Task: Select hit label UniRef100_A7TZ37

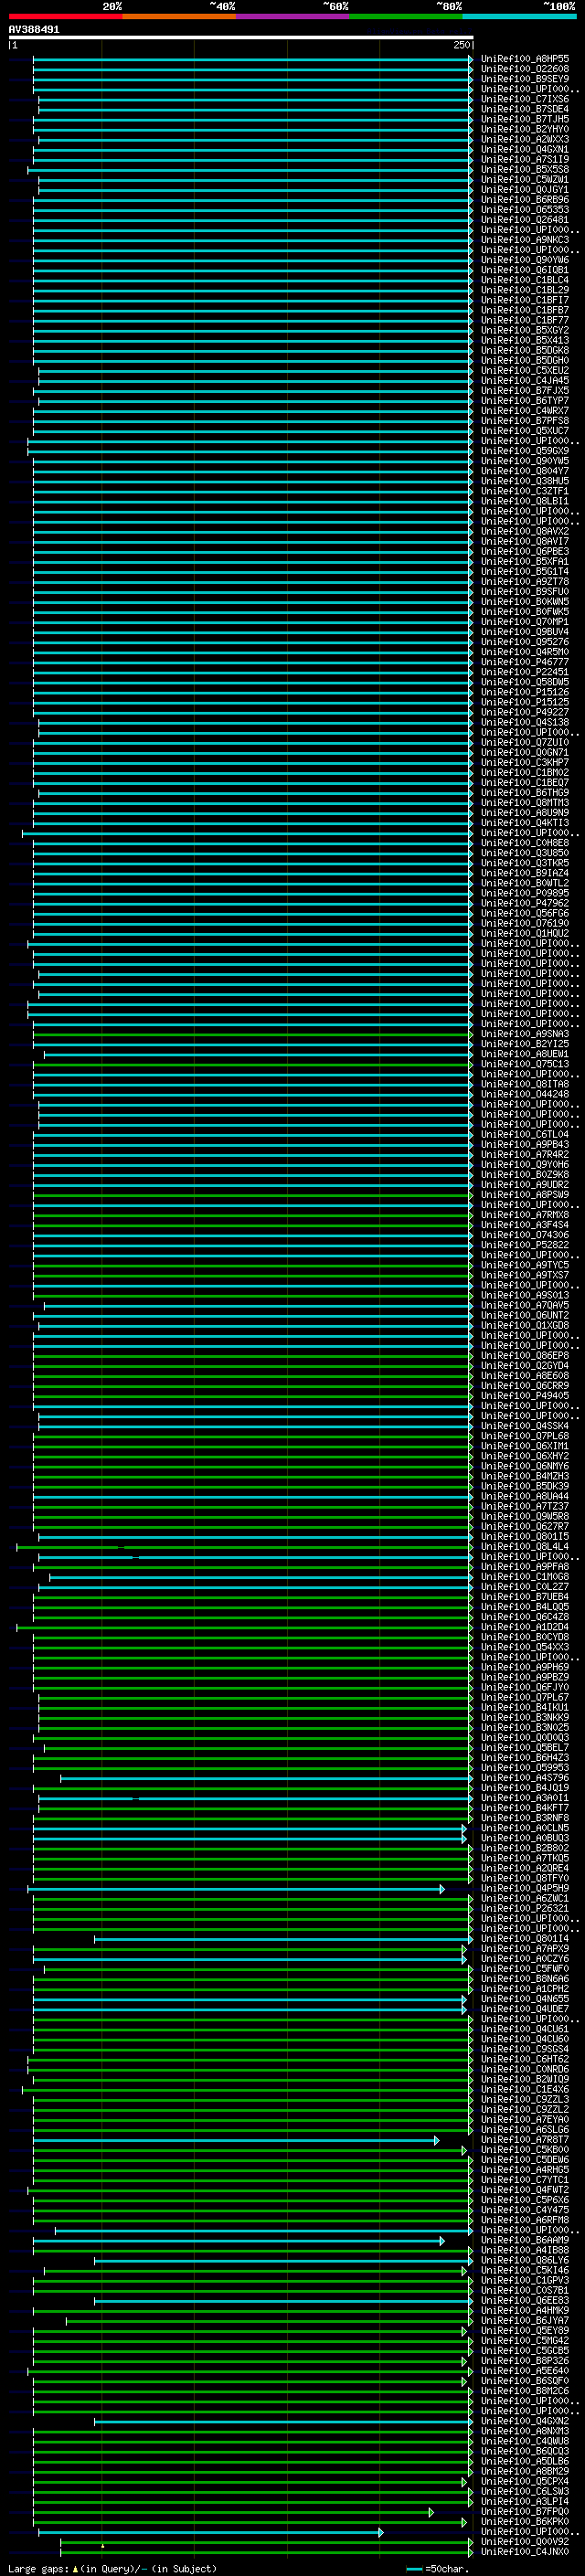Action: coord(525,1506)
